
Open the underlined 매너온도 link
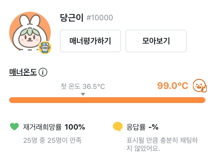coord(23,72)
